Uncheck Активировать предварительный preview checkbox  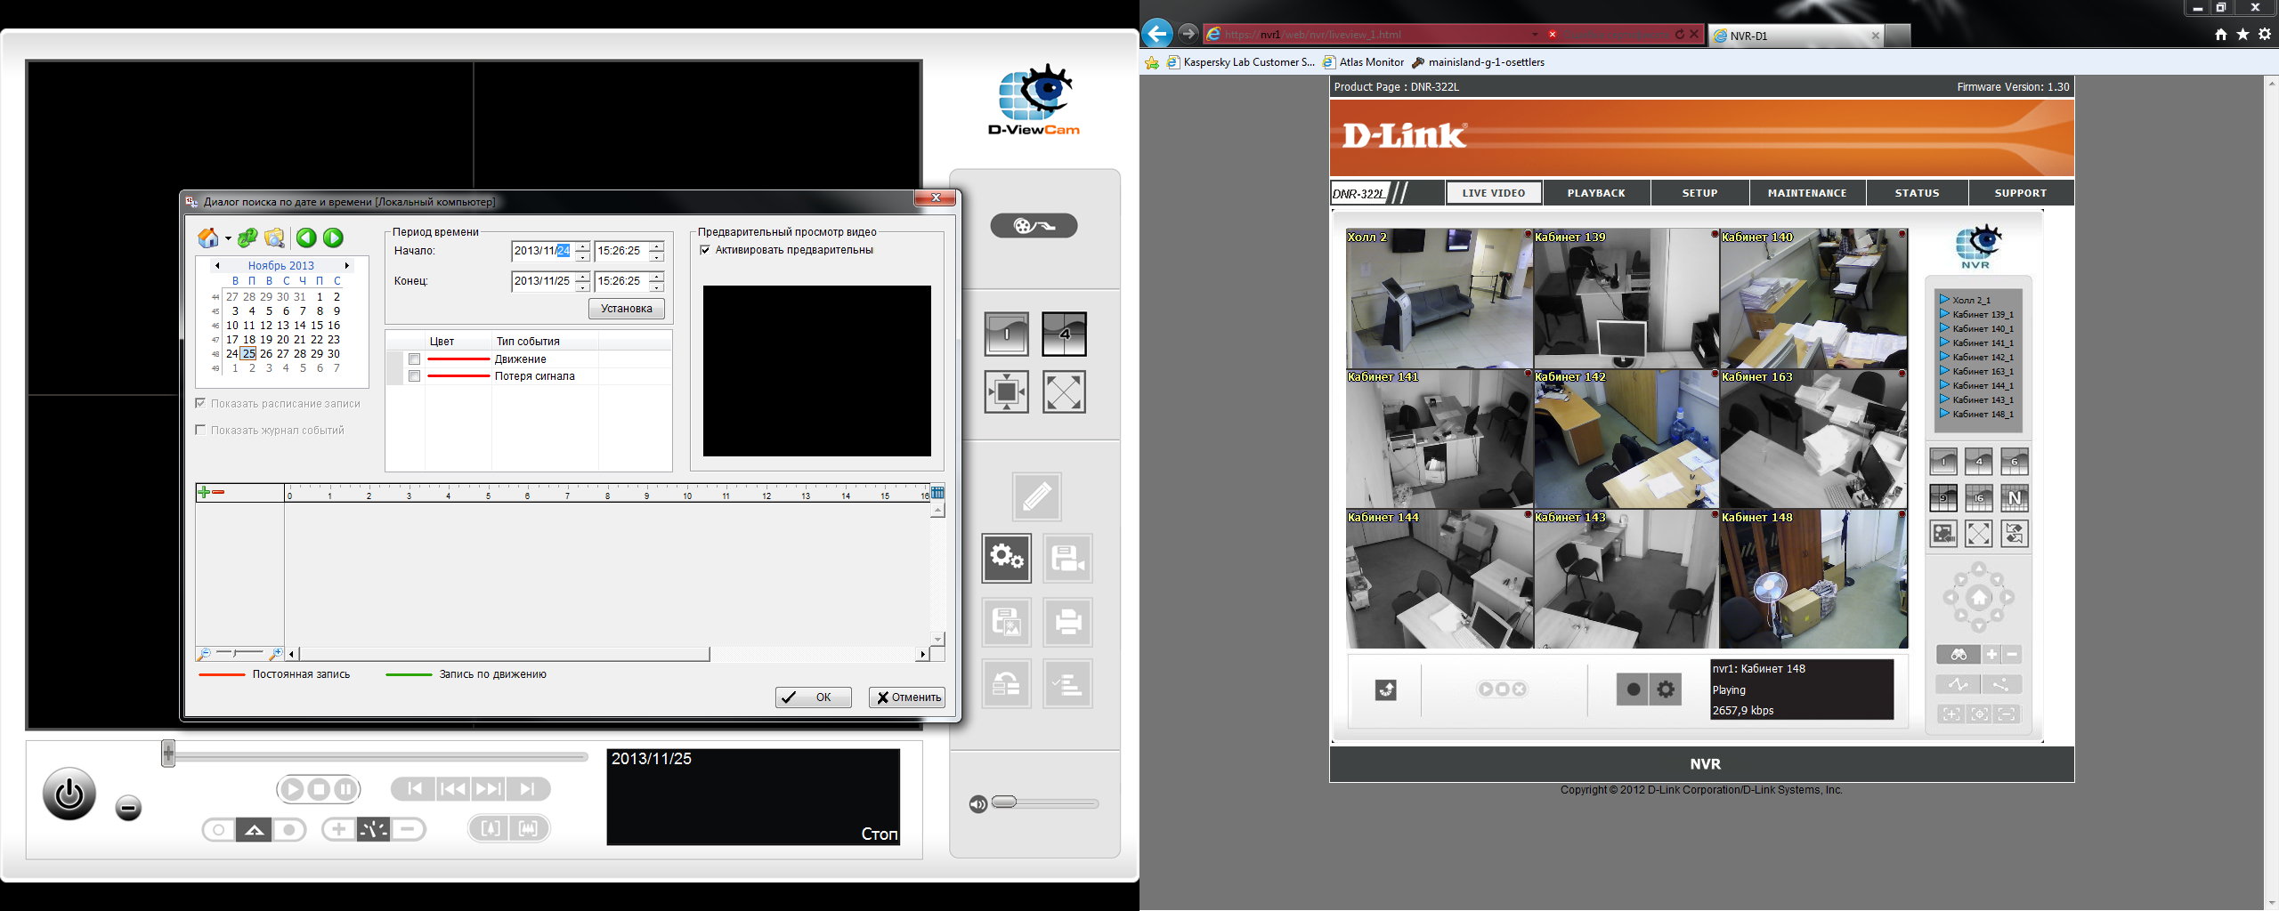click(705, 250)
